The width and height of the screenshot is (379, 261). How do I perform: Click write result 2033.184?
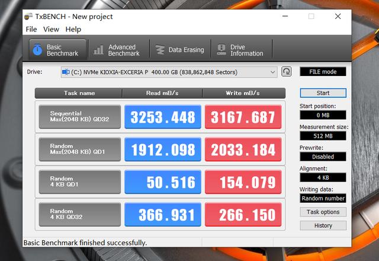(x=243, y=149)
